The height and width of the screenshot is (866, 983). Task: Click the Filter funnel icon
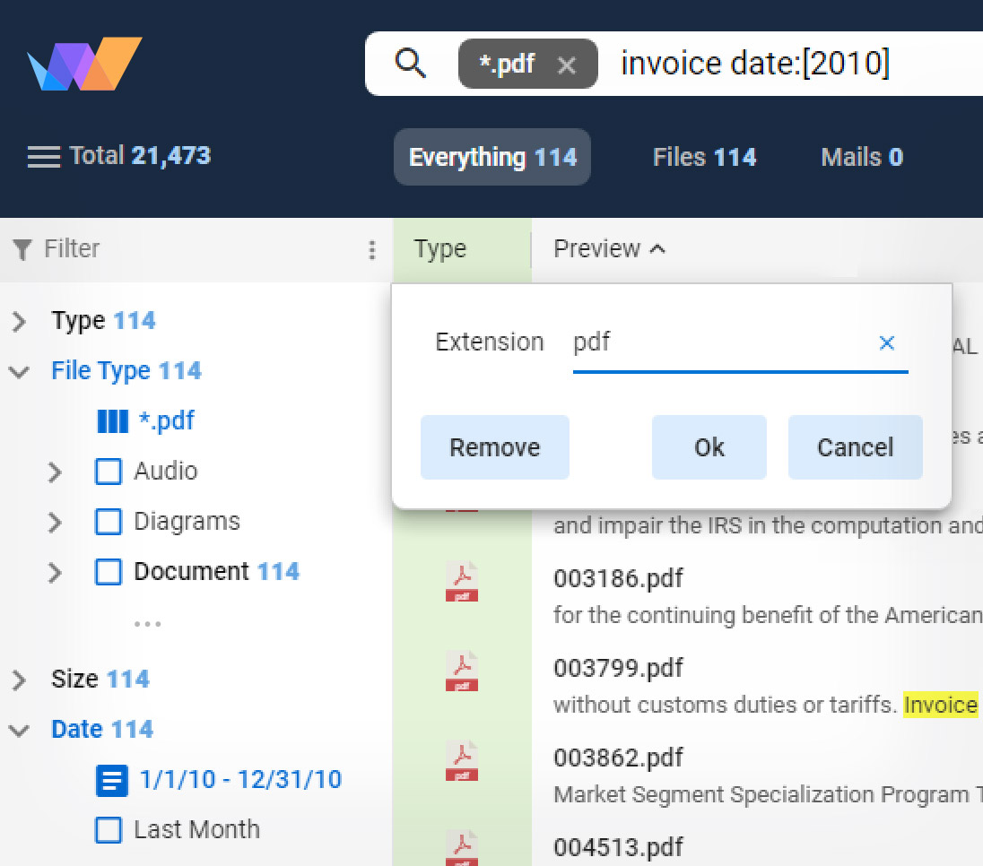(x=23, y=249)
